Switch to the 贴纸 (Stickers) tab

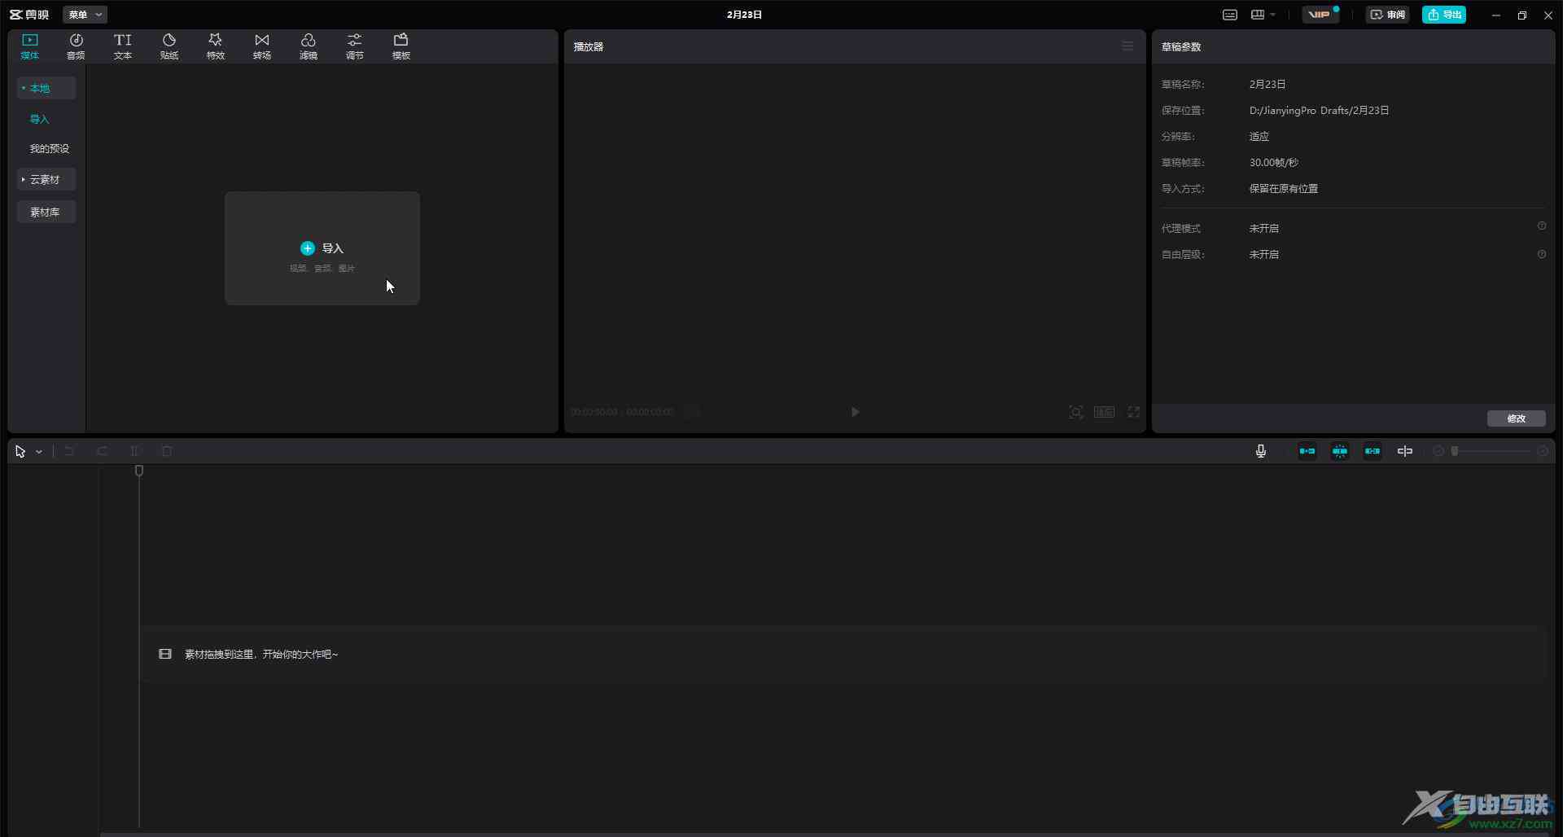[x=169, y=46]
